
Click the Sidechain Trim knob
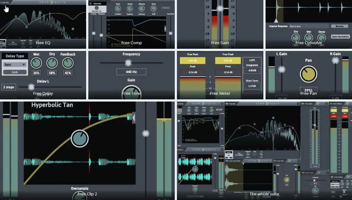[x=97, y=8]
